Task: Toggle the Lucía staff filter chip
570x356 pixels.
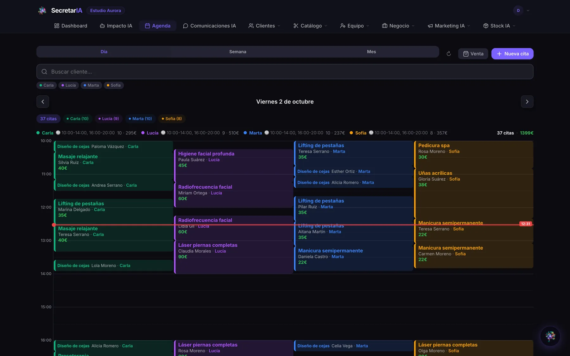Action: click(x=68, y=85)
